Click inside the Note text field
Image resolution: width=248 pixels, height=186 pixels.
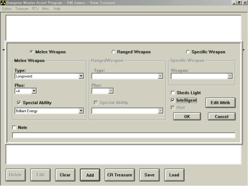123,135
